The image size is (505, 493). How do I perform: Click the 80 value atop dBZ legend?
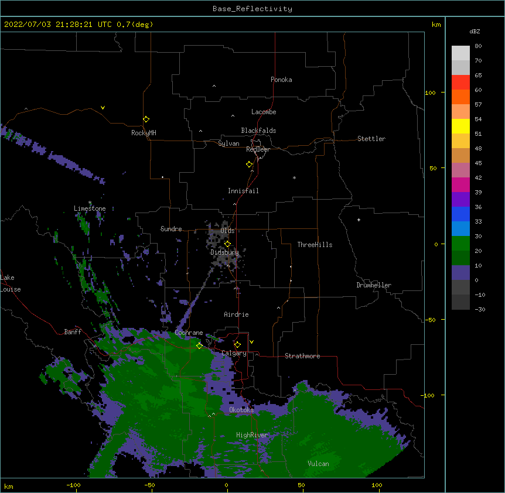point(478,46)
